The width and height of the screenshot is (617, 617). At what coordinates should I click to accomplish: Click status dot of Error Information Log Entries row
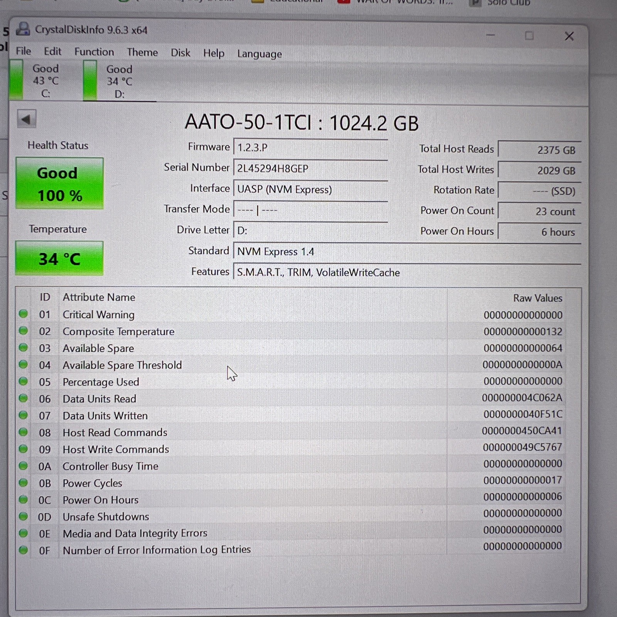click(x=23, y=550)
